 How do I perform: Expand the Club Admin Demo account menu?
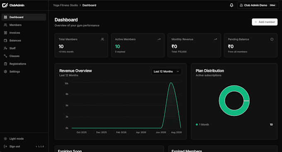click(258, 5)
